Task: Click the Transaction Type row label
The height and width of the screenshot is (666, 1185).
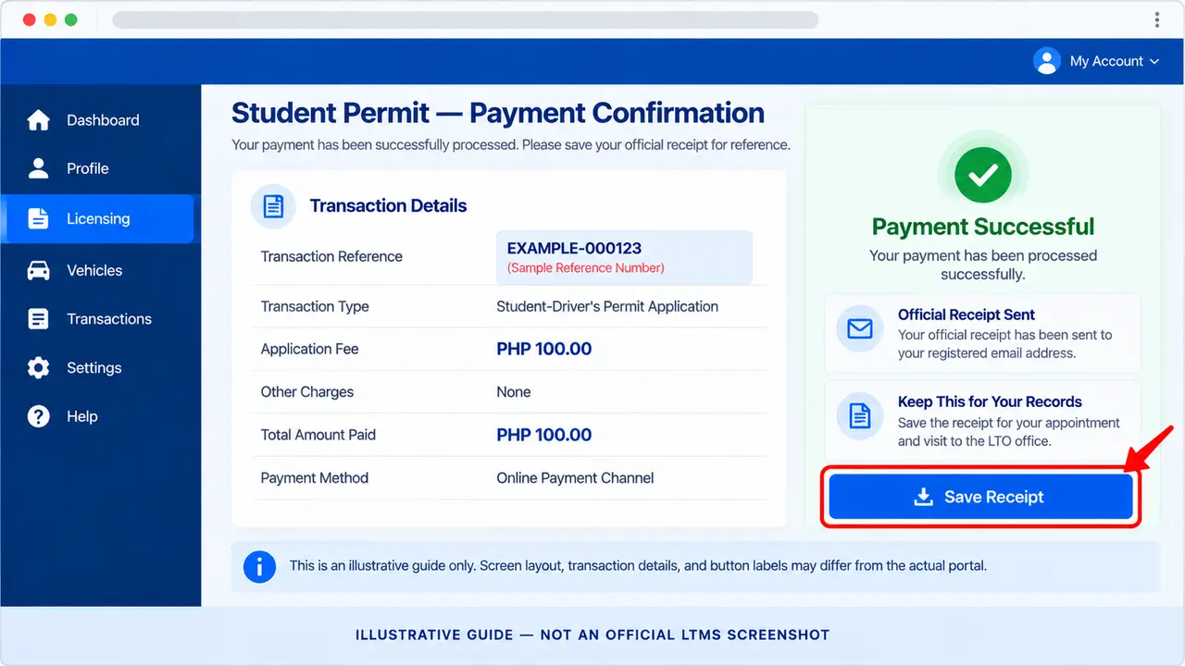Action: click(x=315, y=306)
